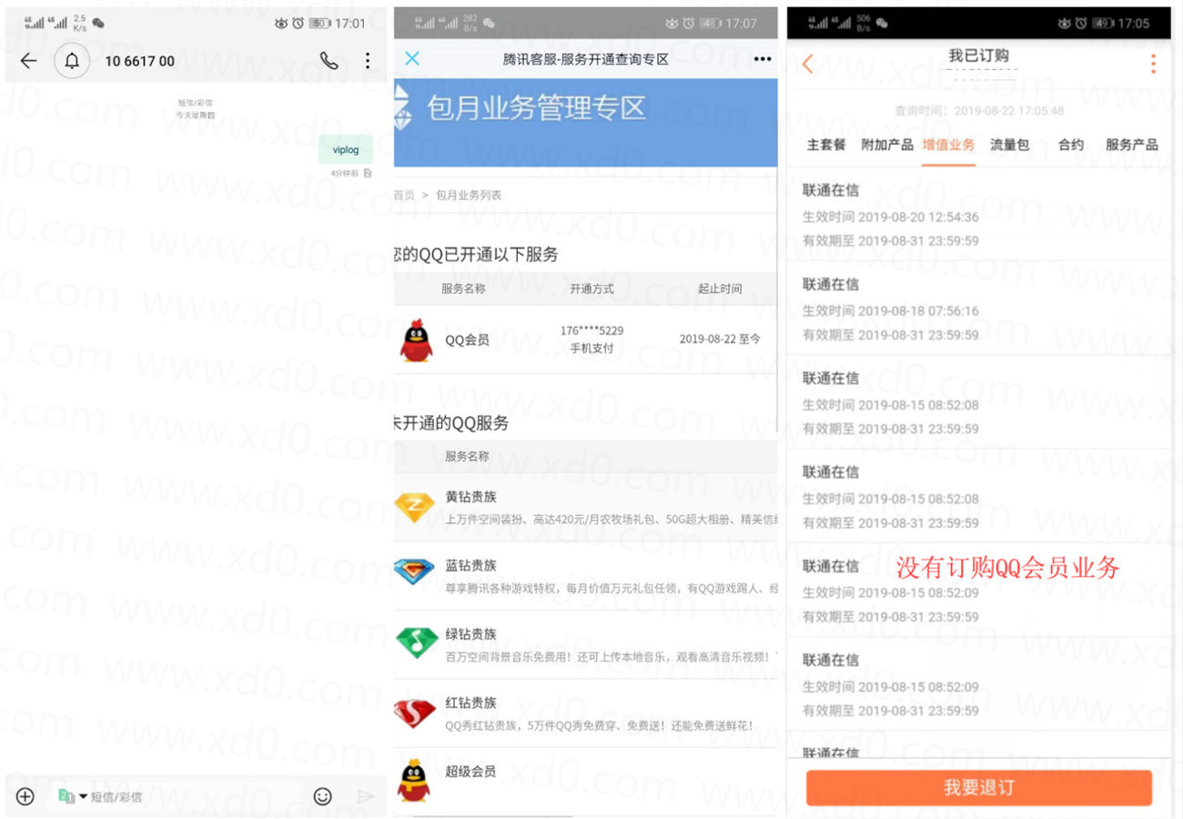The image size is (1183, 819).
Task: Tap the send arrow in SMS
Action: point(366,796)
